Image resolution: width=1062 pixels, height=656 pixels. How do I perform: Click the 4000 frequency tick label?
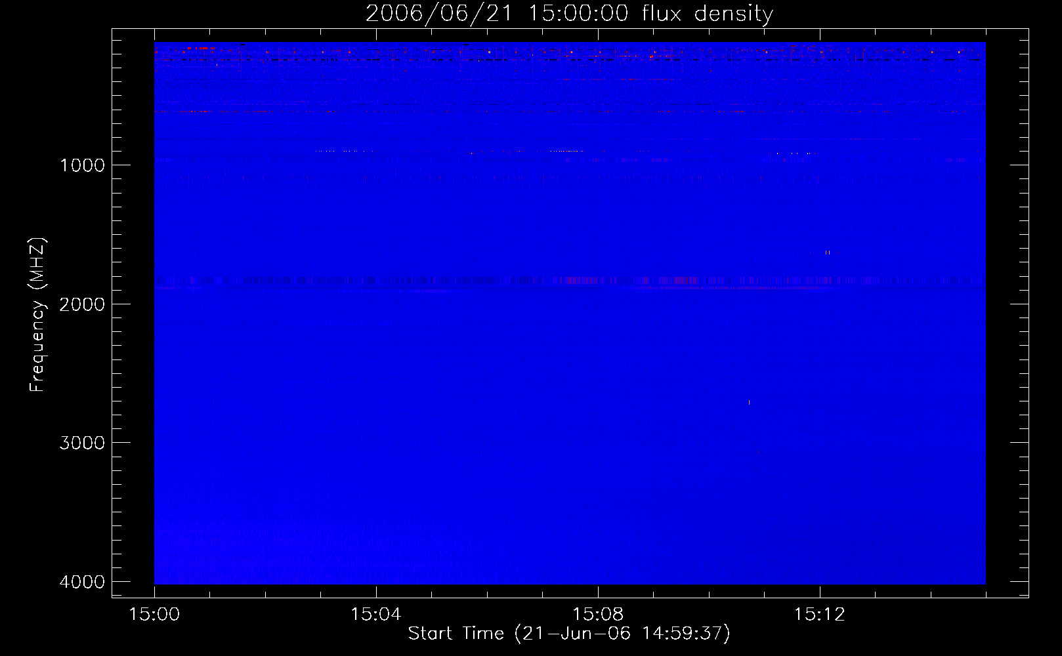click(x=82, y=582)
